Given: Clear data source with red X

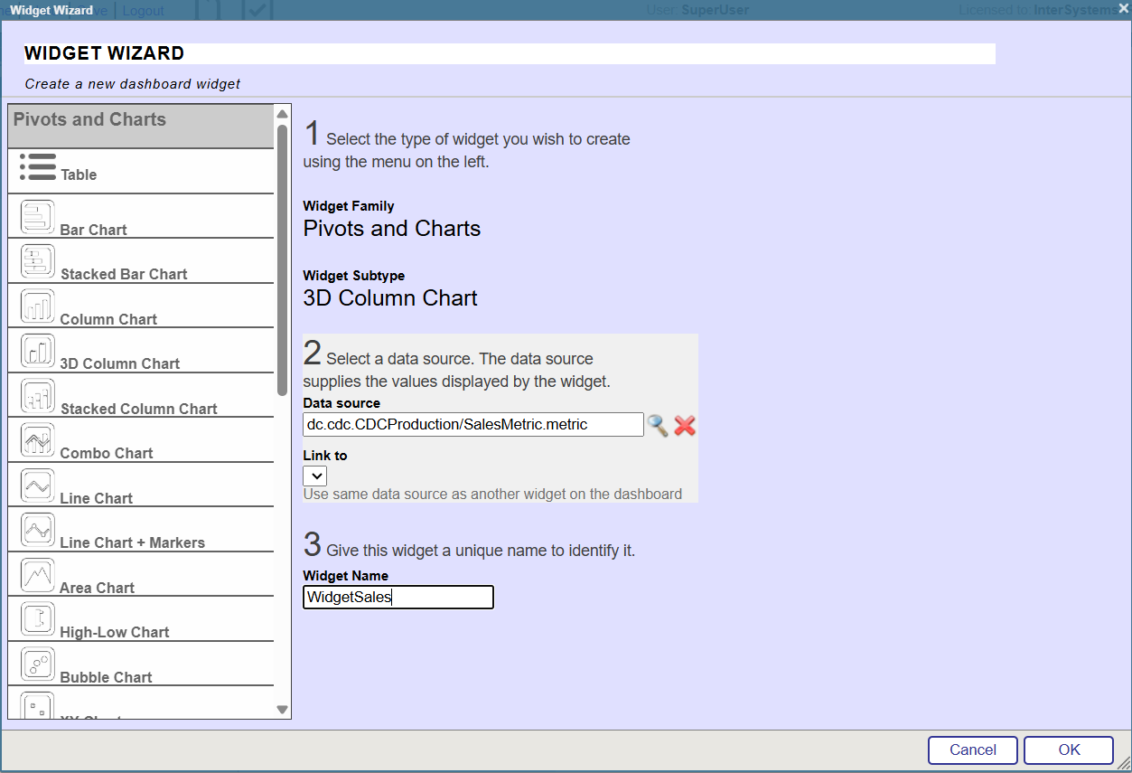Looking at the screenshot, I should pos(685,426).
